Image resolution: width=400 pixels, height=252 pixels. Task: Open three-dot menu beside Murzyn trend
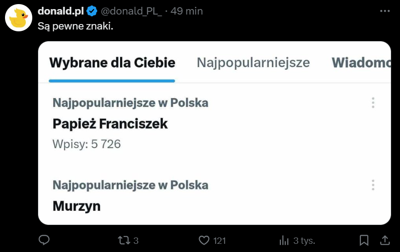[373, 185]
